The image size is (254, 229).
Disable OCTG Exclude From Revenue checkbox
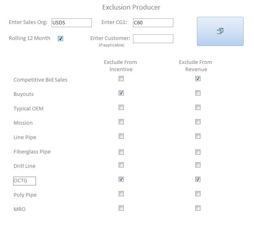[x=198, y=179]
